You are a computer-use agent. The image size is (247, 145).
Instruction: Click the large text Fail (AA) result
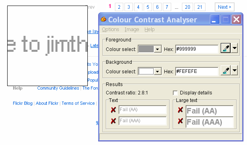[x=209, y=111]
